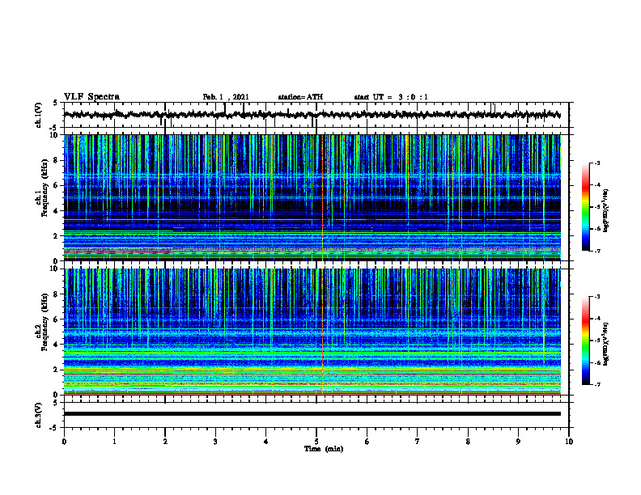Click the "station=ATH" header label
The image size is (641, 495).
(300, 97)
